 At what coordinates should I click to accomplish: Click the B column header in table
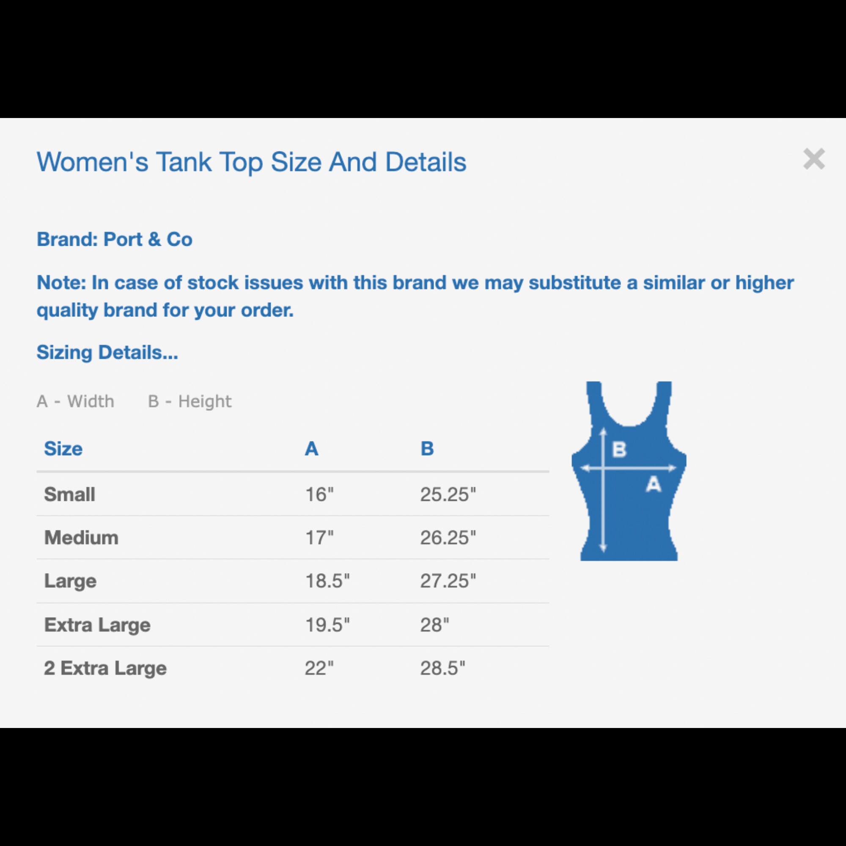(427, 449)
